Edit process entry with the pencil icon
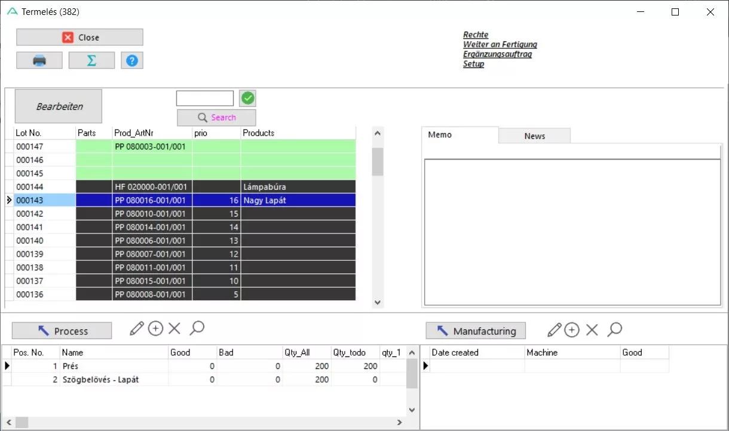 click(x=137, y=328)
